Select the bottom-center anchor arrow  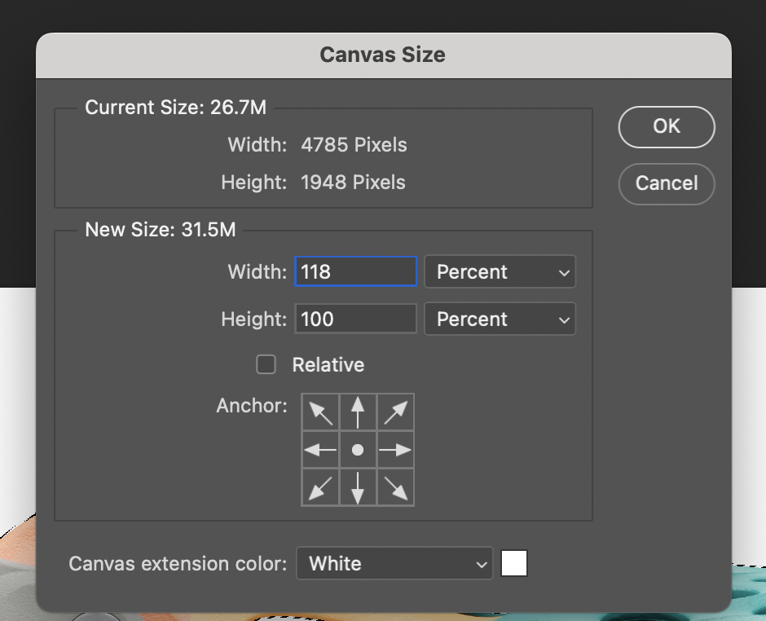pos(358,487)
